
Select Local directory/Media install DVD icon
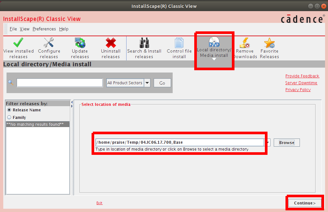coord(214,42)
